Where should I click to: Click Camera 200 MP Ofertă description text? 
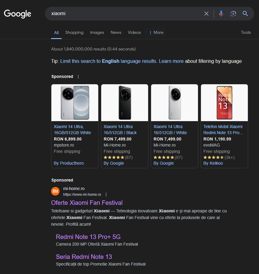[x=97, y=244]
